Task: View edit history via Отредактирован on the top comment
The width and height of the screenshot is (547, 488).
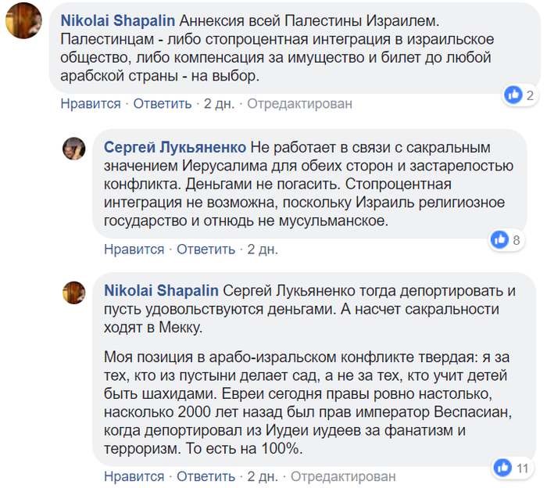Action: [x=301, y=103]
